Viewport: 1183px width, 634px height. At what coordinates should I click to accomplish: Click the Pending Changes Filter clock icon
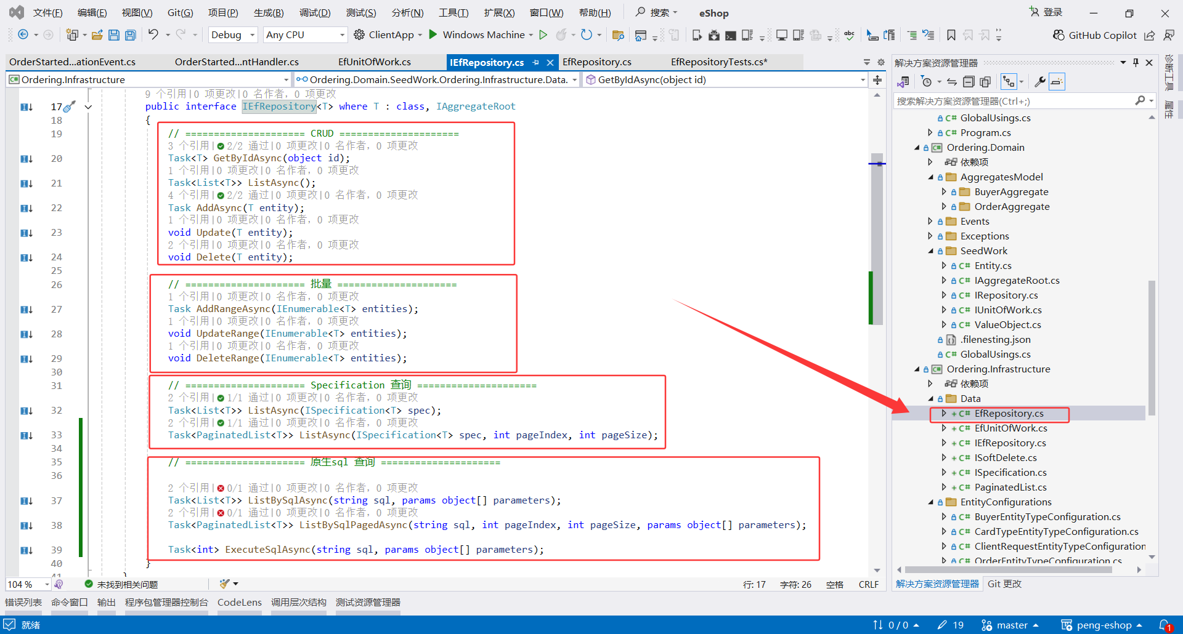coord(926,82)
